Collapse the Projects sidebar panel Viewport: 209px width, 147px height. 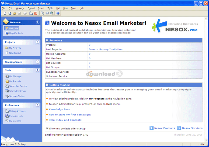tap(37, 42)
